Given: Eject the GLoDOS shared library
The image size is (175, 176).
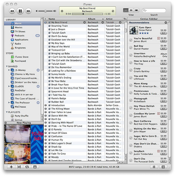Looking at the screenshot, I should (38, 86).
